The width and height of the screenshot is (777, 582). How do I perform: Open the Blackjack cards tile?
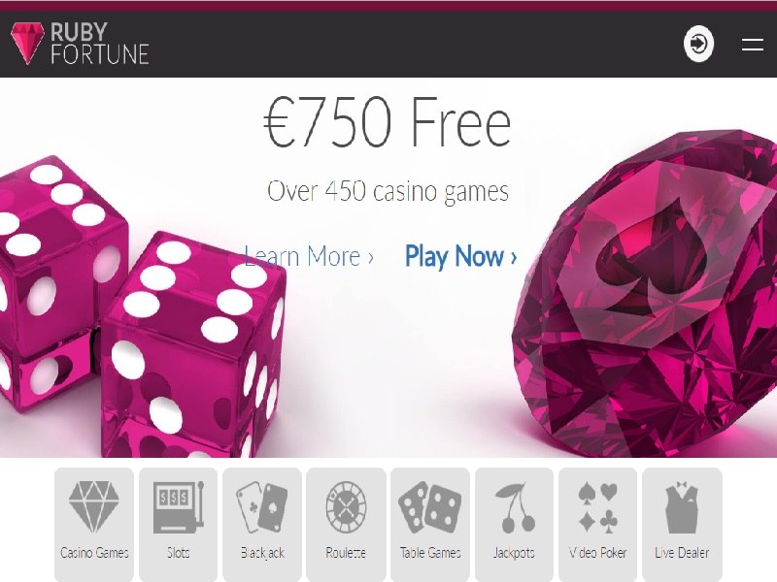[x=262, y=524]
